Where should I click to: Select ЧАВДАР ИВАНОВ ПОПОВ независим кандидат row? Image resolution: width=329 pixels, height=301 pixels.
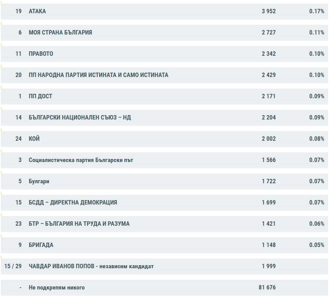[164, 266]
